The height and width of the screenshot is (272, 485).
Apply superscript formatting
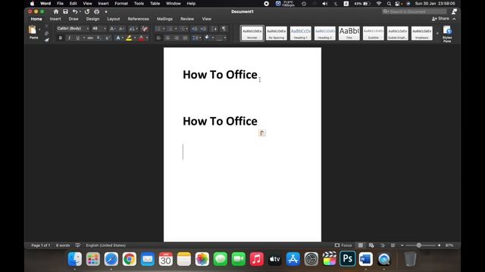(107, 38)
